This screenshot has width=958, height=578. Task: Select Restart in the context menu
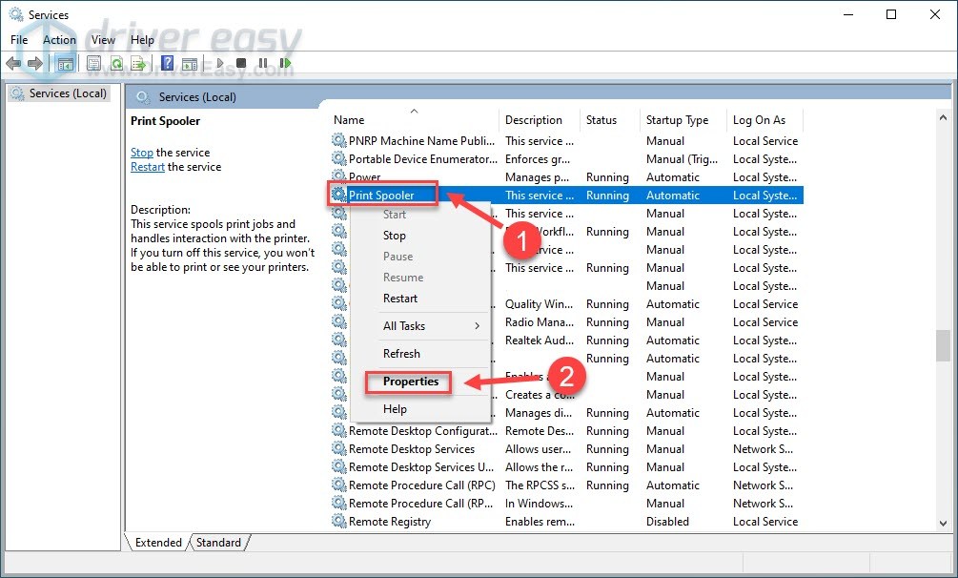(x=400, y=299)
